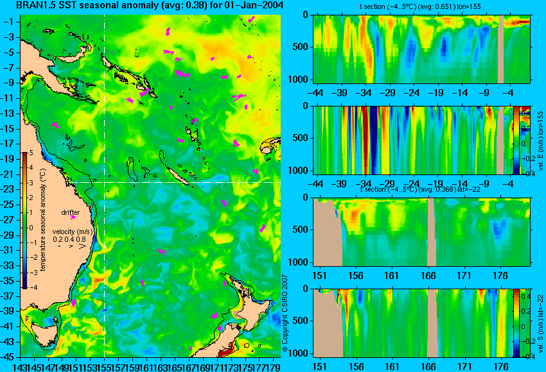Click depth label '1000' beside top temperature section
This screenshot has width=546, height=372.
click(x=299, y=80)
